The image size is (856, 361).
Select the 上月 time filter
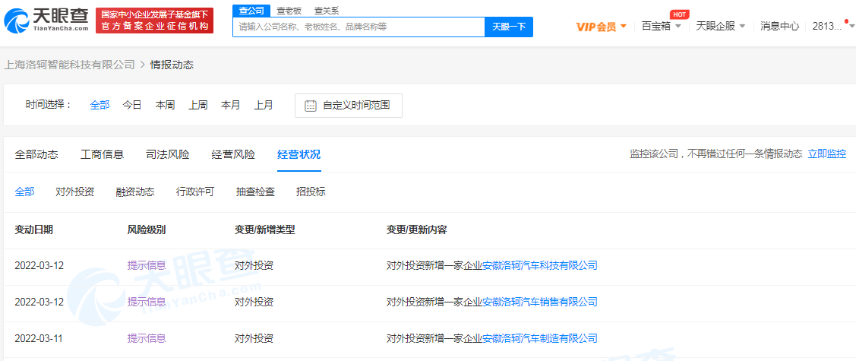[263, 105]
